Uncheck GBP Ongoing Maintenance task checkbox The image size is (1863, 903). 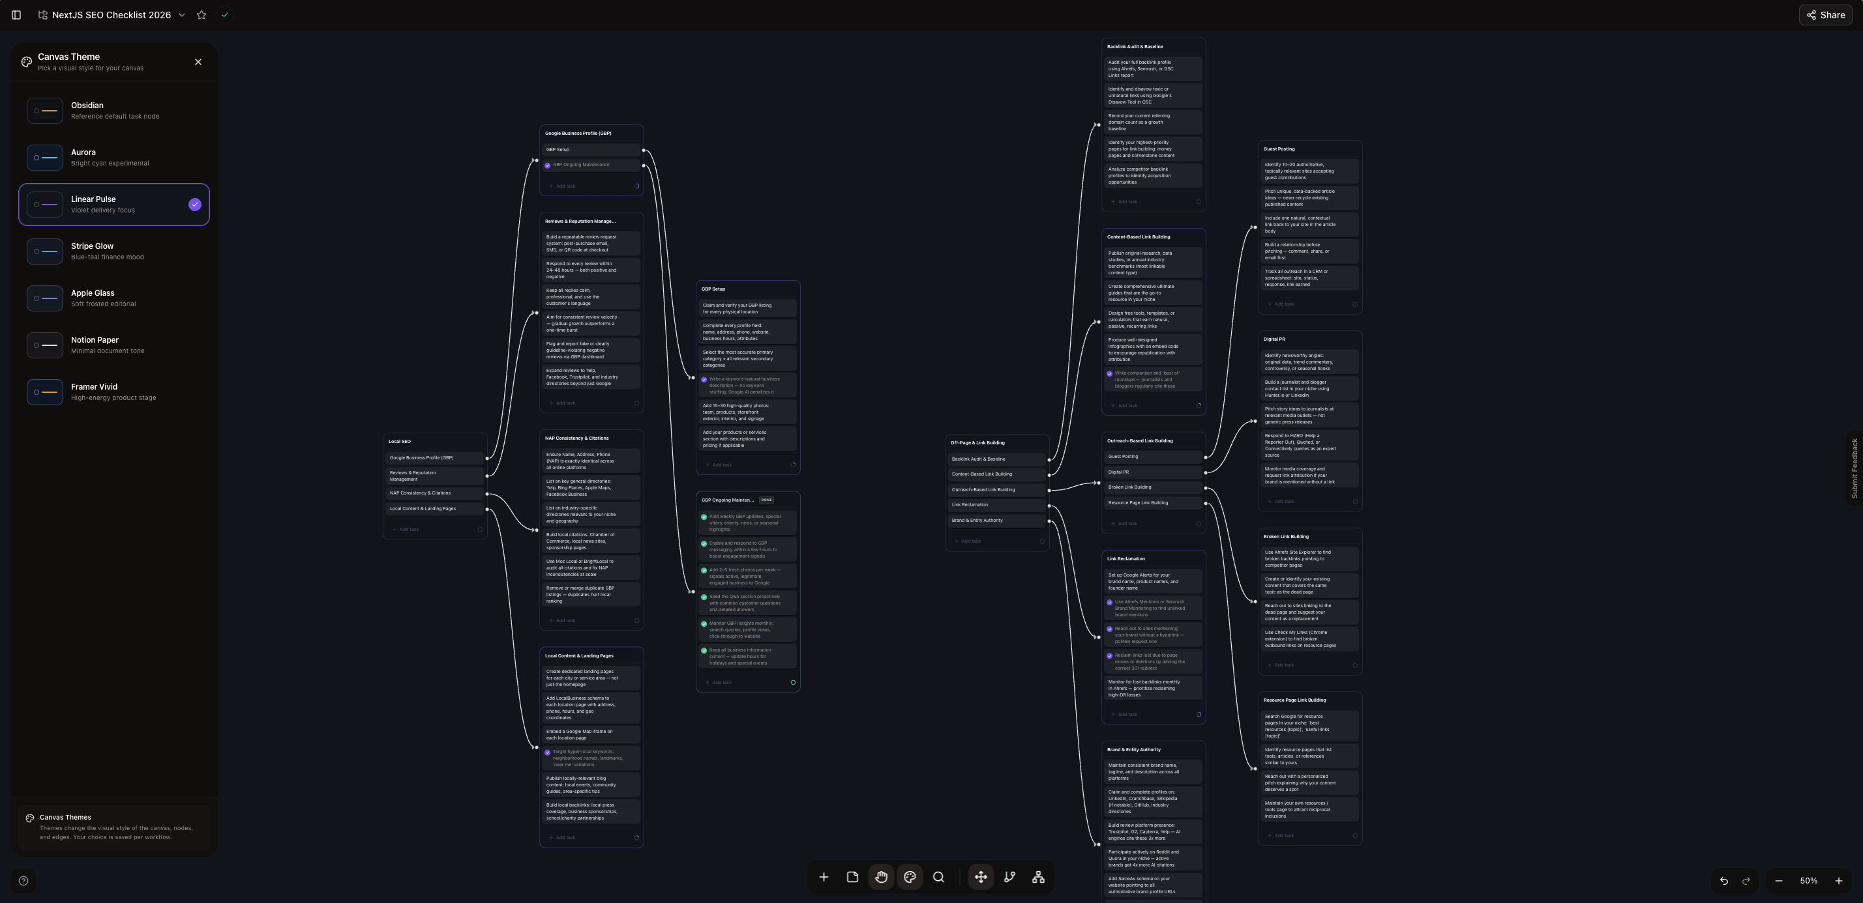click(x=548, y=165)
